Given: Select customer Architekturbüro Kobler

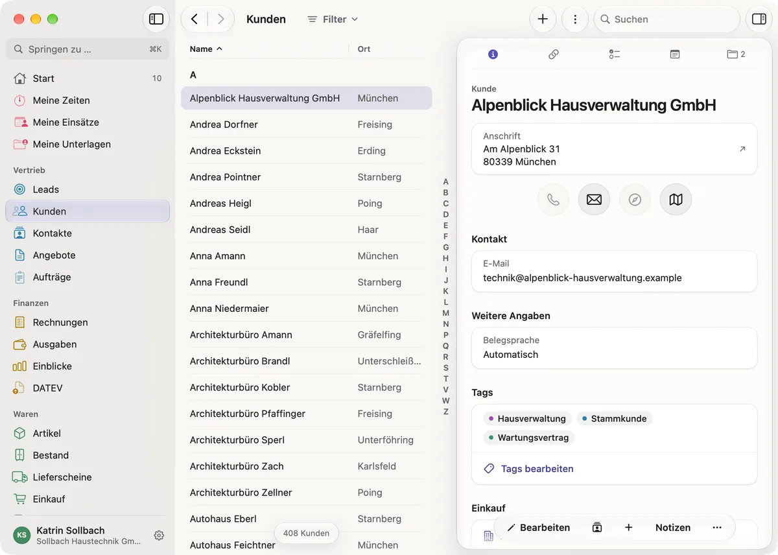Looking at the screenshot, I should pyautogui.click(x=306, y=387).
